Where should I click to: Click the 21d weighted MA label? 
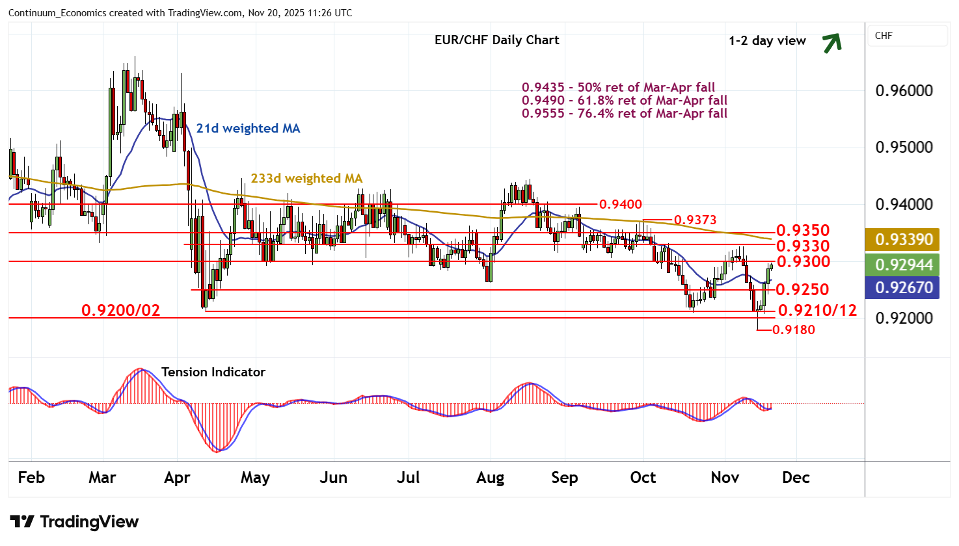click(248, 129)
